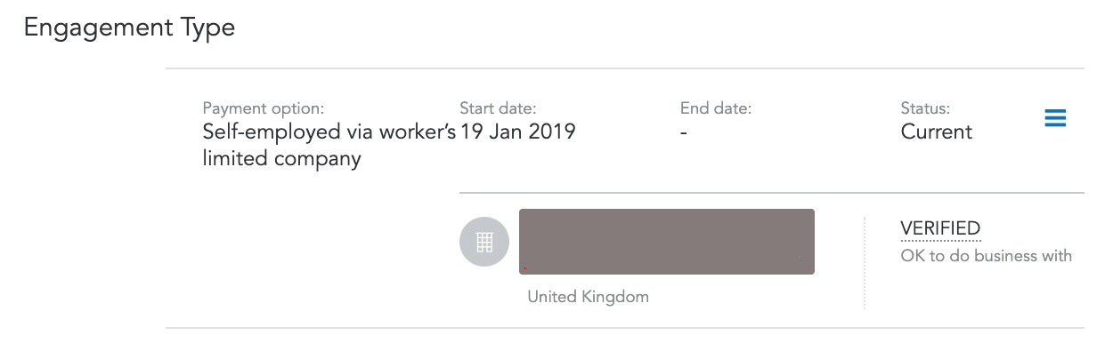Screen dimensions: 1113x343
Task: Click the dotted underline beneath VERIFIED
Action: pos(940,240)
